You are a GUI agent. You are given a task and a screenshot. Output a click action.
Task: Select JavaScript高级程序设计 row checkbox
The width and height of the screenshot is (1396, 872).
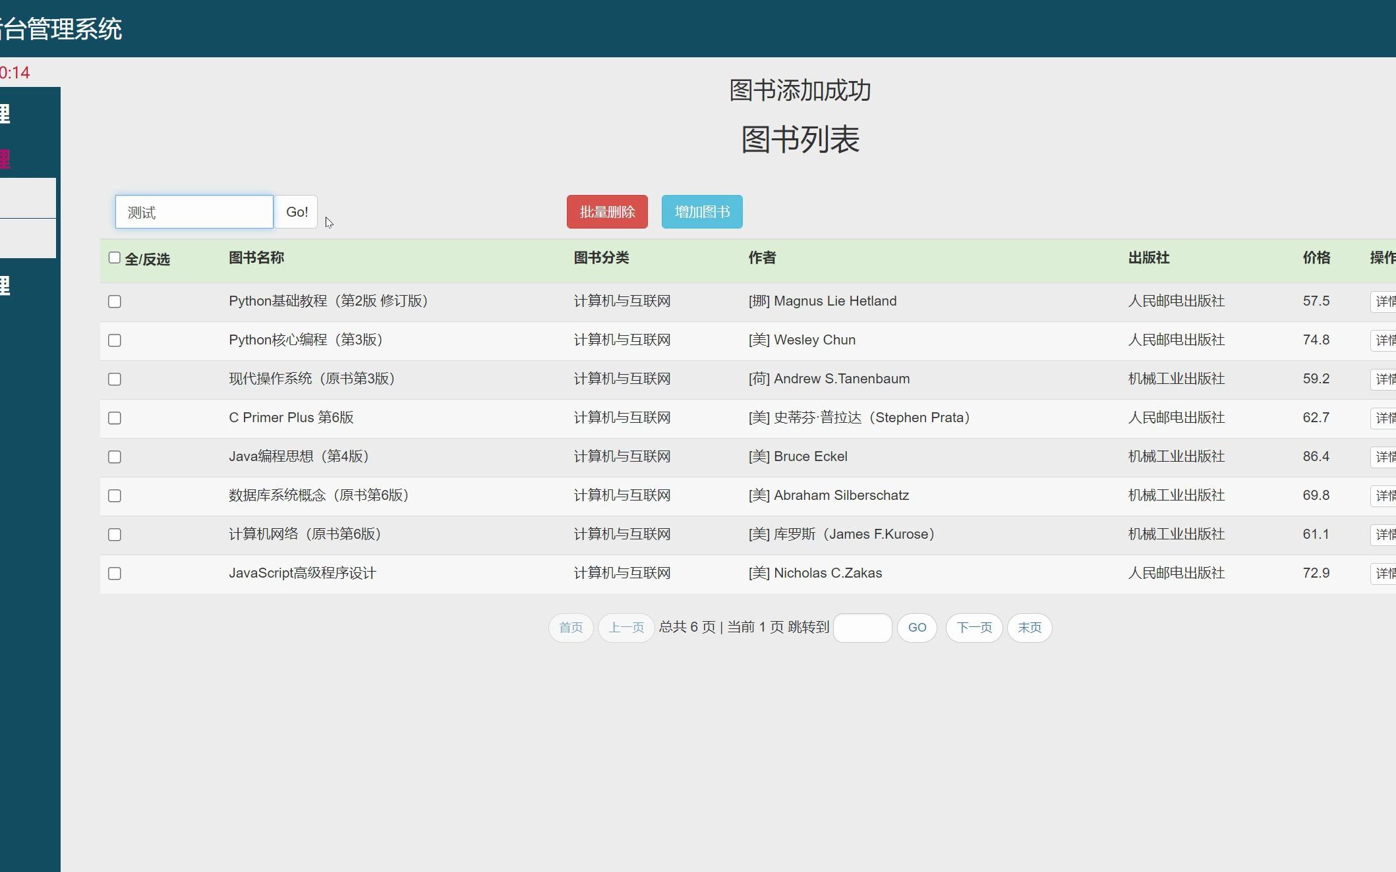pos(115,574)
